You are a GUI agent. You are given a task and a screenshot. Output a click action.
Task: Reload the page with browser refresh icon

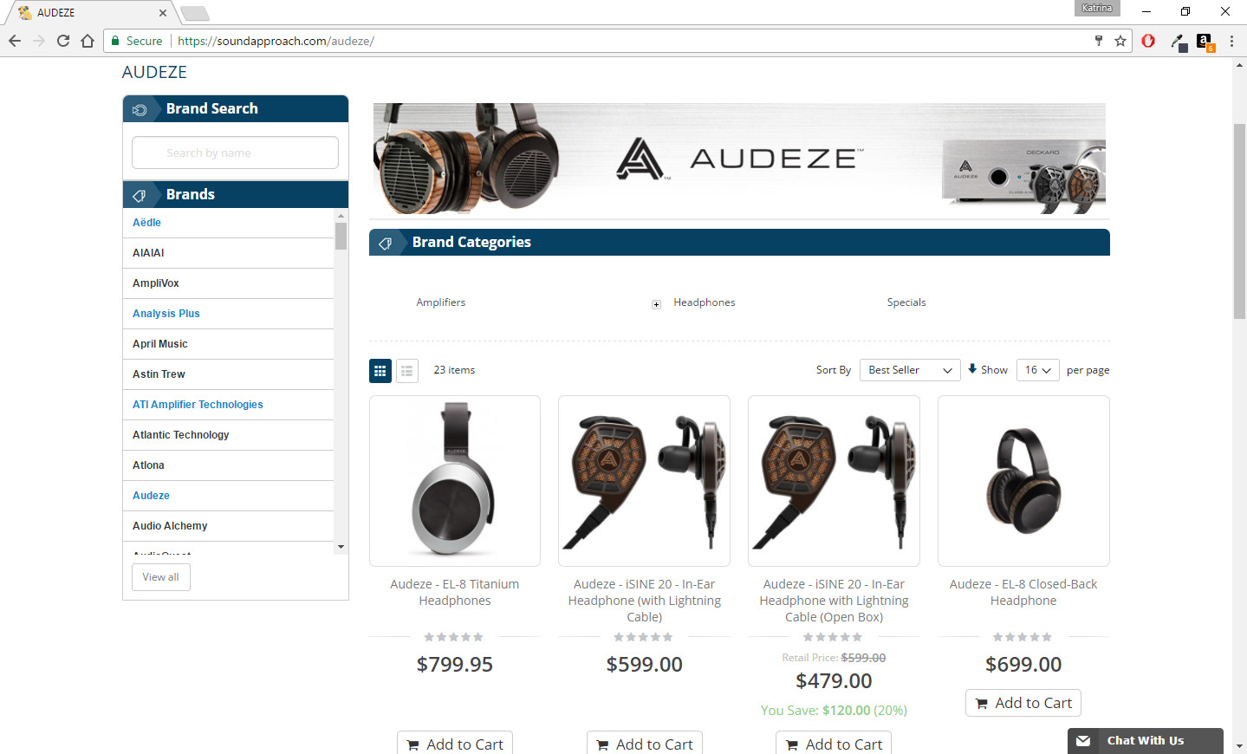63,41
